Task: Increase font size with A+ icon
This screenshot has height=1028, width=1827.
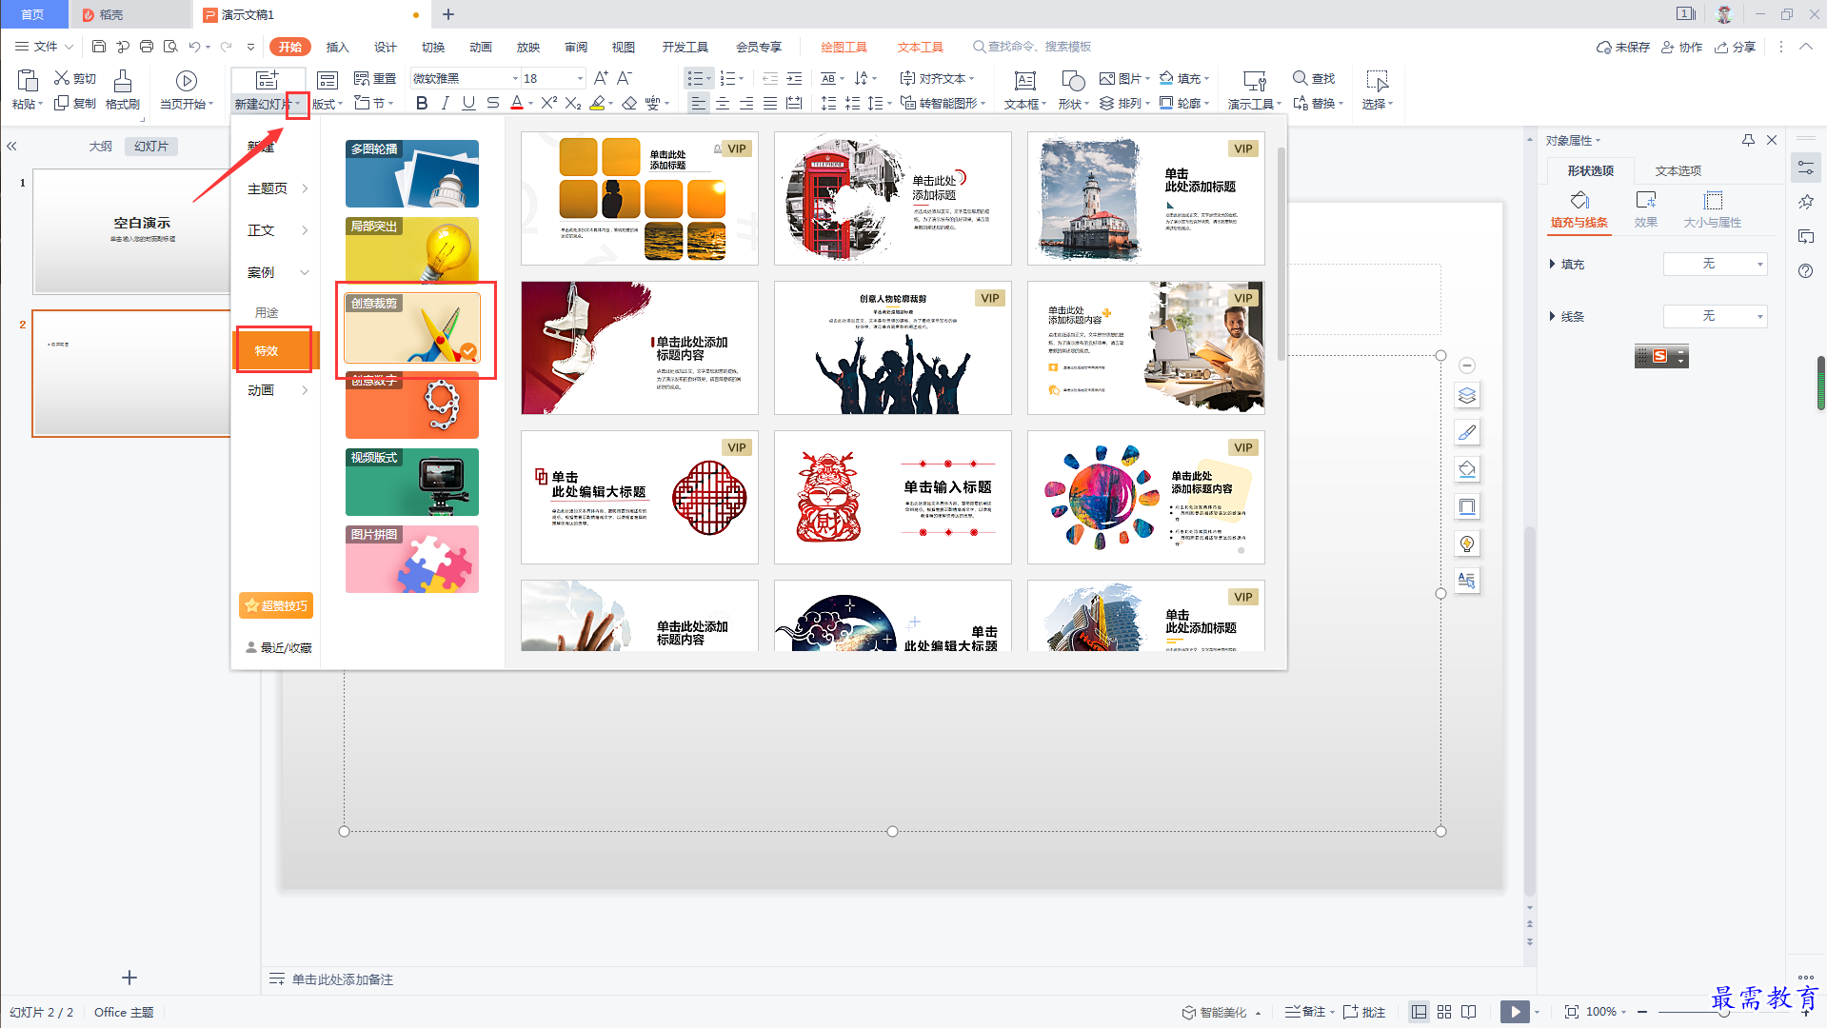Action: (x=601, y=78)
